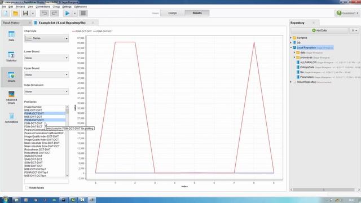Screen dimensions: 361x203
Task: Open the File menu
Action: [x=4, y=7]
